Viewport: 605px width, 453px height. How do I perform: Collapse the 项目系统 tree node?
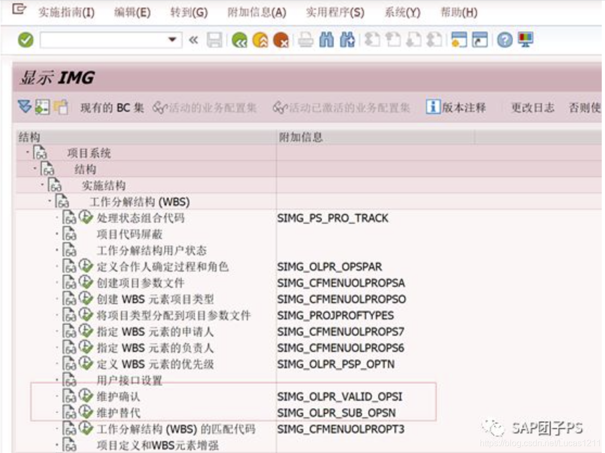[x=28, y=152]
